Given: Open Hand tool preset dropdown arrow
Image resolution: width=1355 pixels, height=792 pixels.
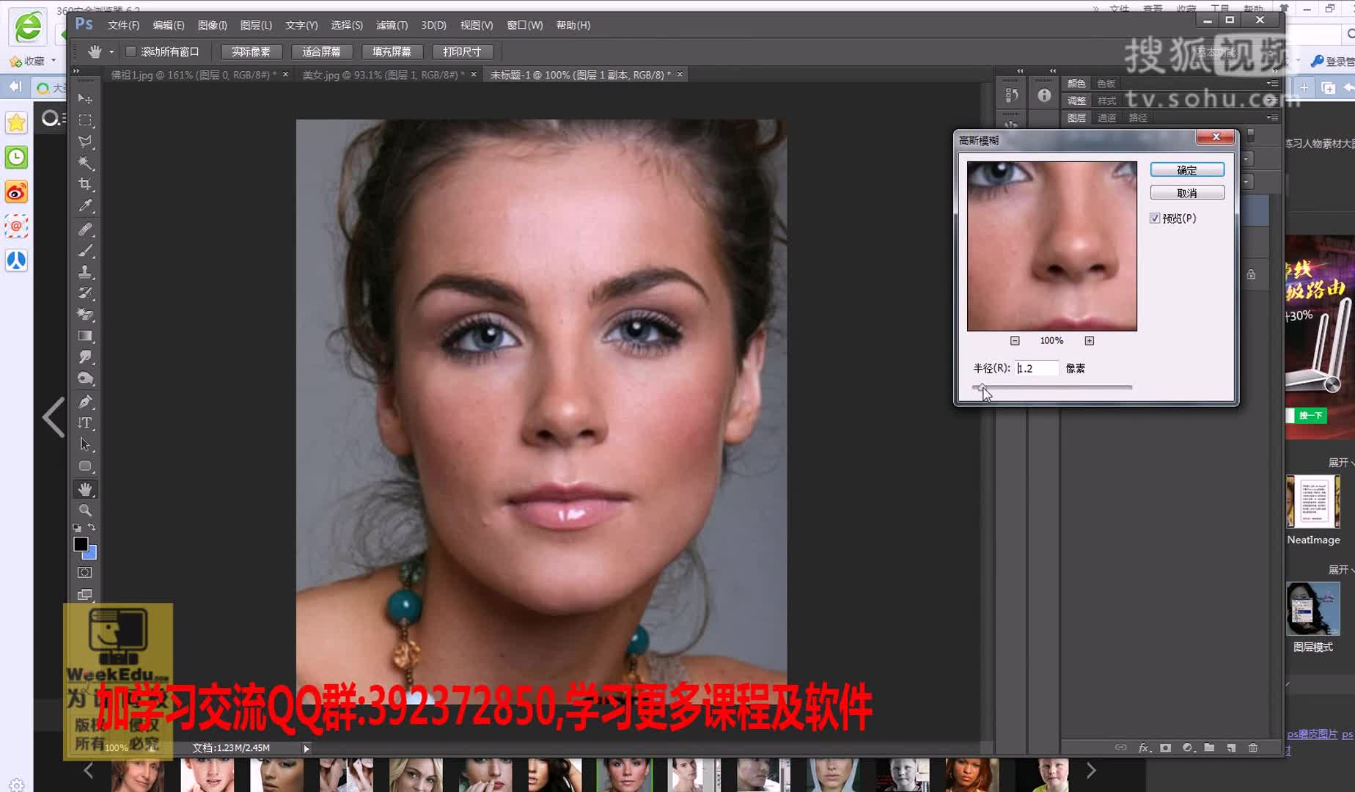Looking at the screenshot, I should pos(111,52).
